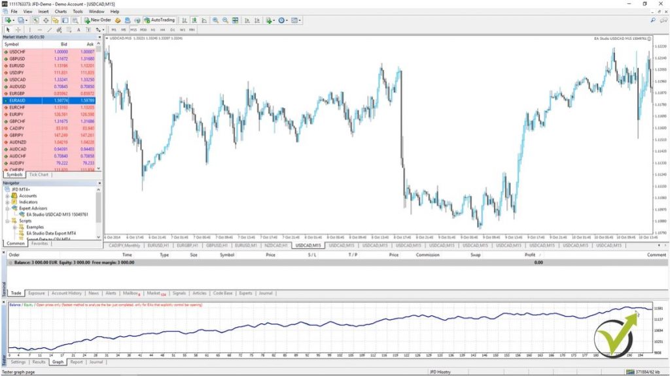The image size is (670, 376).
Task: Open the Results tab in Tester
Action: (39, 362)
